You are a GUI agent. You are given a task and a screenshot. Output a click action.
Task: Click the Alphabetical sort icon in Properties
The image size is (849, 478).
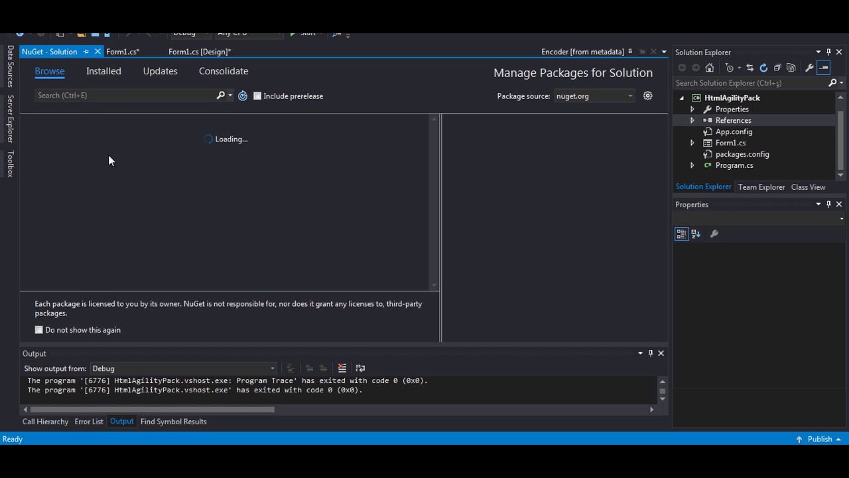(696, 234)
